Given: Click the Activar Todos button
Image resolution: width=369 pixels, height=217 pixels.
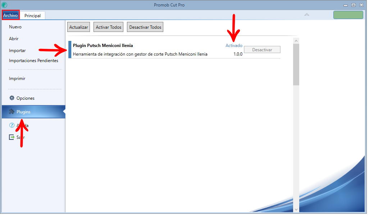Looking at the screenshot, I should coord(109,27).
